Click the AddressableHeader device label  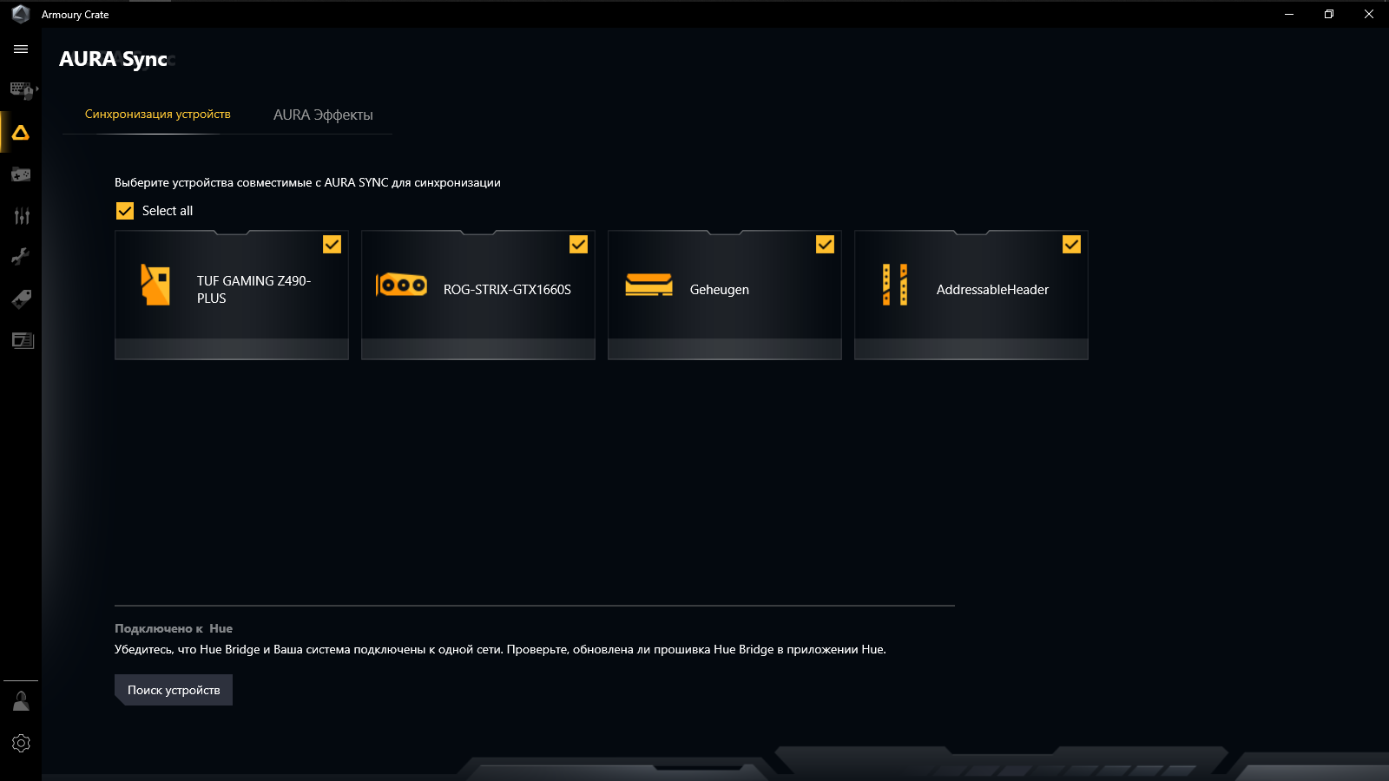point(992,290)
